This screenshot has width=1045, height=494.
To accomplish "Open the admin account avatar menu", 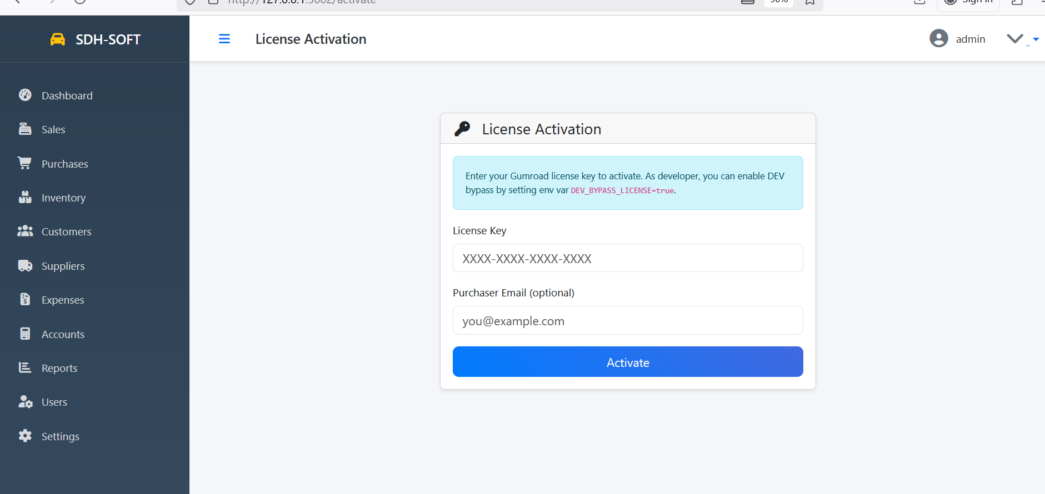I will point(939,38).
